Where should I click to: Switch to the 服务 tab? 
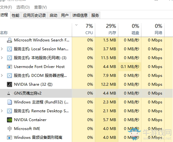point(95,15)
